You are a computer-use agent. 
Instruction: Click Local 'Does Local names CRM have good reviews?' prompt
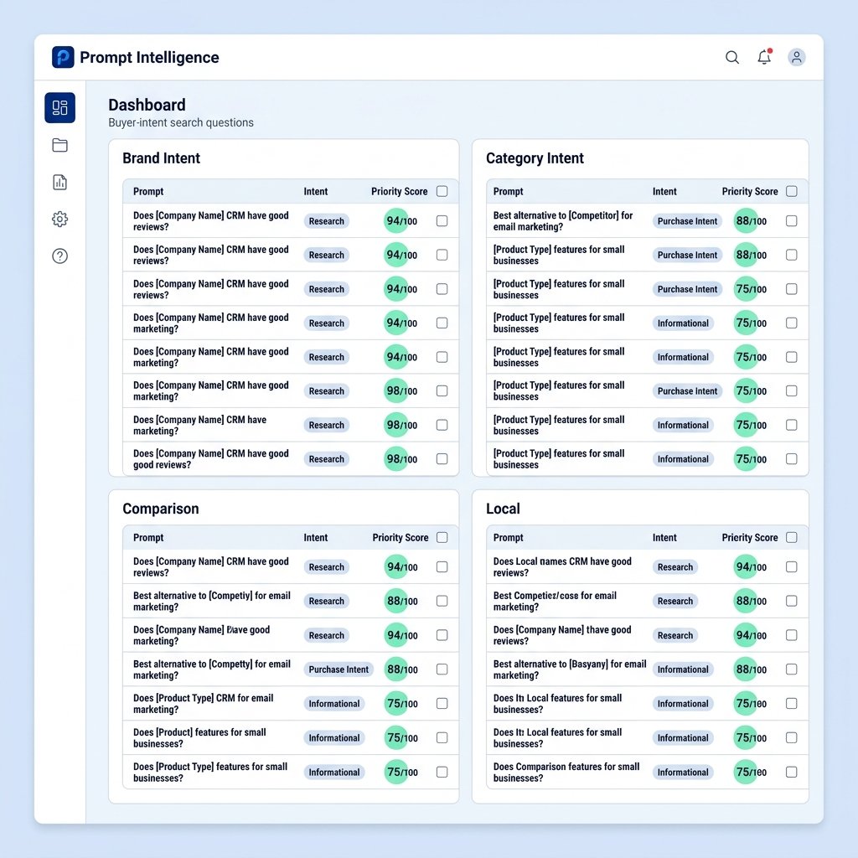click(x=562, y=567)
